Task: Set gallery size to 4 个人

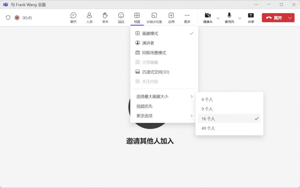Action: click(x=229, y=100)
